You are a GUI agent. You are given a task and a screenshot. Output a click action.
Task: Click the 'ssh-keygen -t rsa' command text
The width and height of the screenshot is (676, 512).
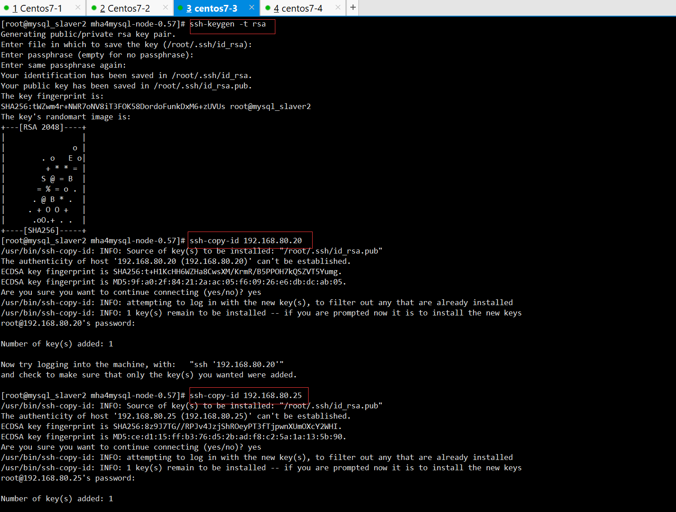[x=228, y=24]
